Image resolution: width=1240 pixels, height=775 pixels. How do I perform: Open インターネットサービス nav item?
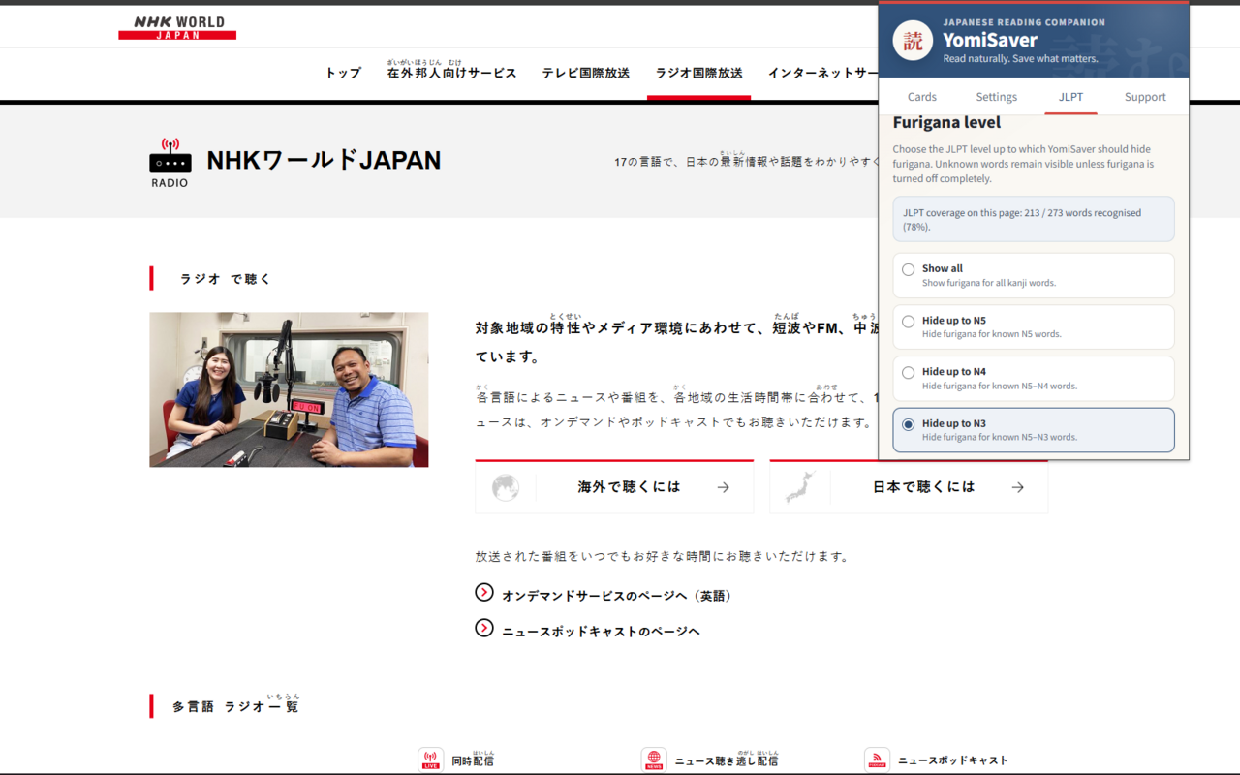[x=823, y=73]
